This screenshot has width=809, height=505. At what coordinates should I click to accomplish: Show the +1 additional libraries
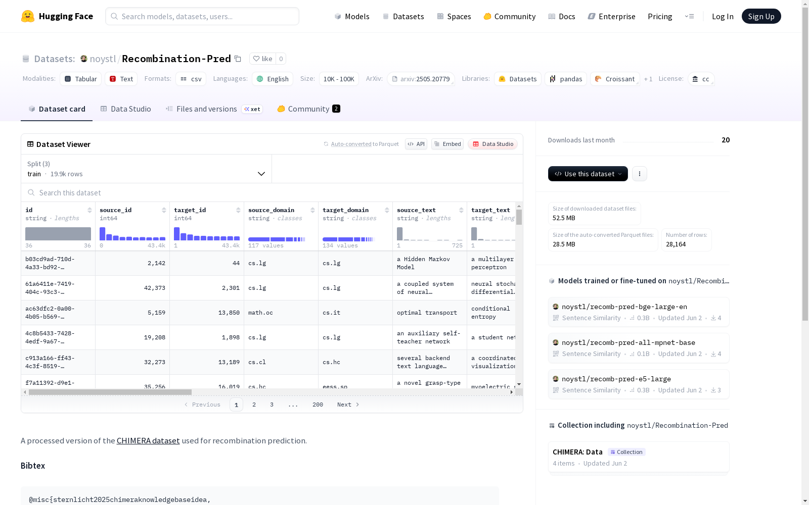648,79
